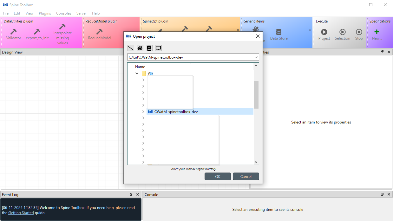Jump to Desktop via monitor icon
The height and width of the screenshot is (221, 393).
click(158, 48)
